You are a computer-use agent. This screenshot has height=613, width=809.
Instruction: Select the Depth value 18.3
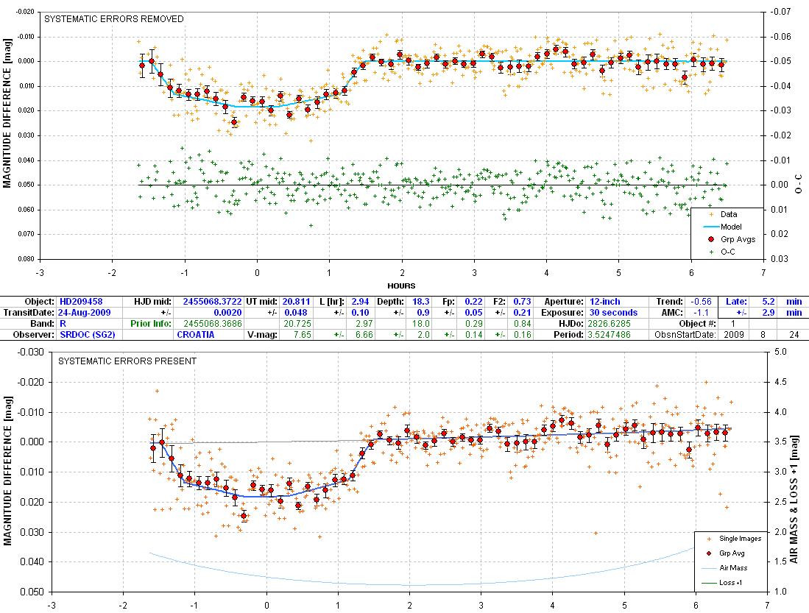tap(421, 301)
